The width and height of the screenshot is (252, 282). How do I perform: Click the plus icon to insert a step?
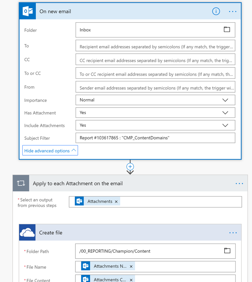[130, 166]
